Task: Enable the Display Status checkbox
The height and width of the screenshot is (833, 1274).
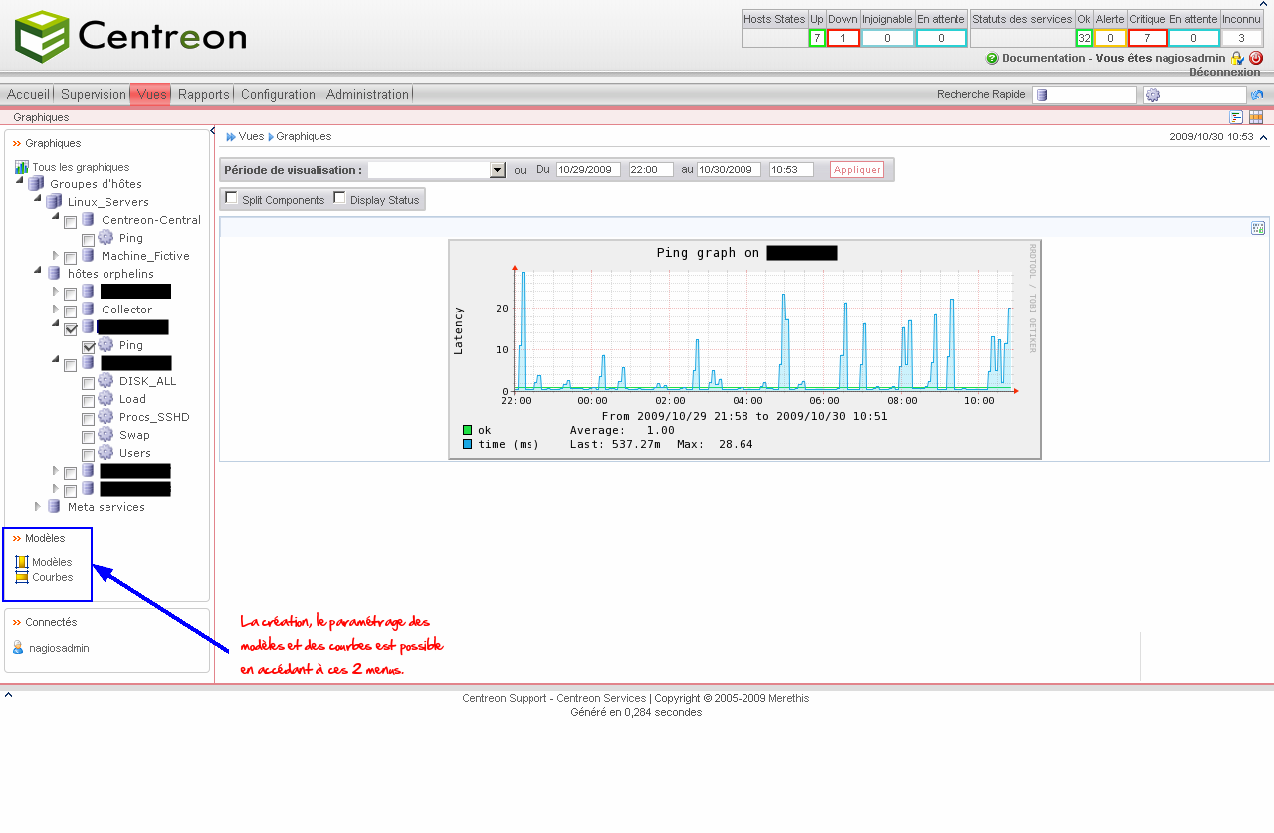Action: point(340,198)
